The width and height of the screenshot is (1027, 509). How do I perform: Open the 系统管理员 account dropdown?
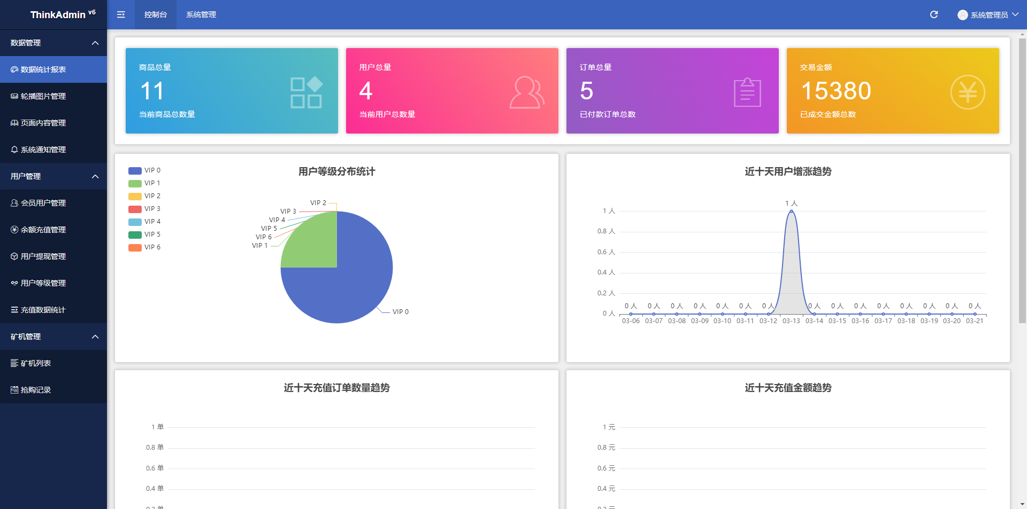point(988,15)
